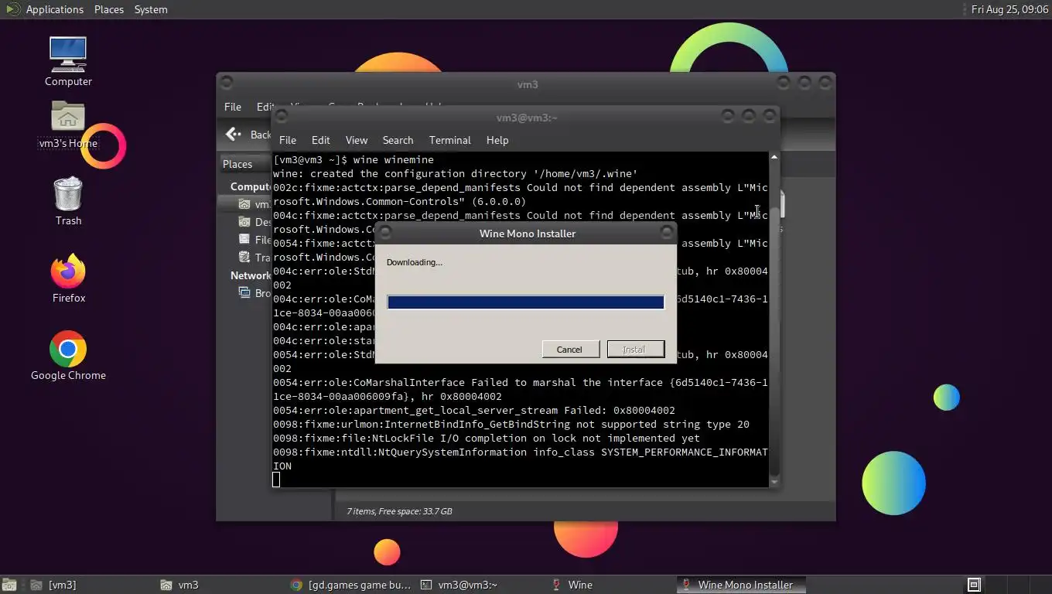Select the Places sidebar header

(237, 164)
